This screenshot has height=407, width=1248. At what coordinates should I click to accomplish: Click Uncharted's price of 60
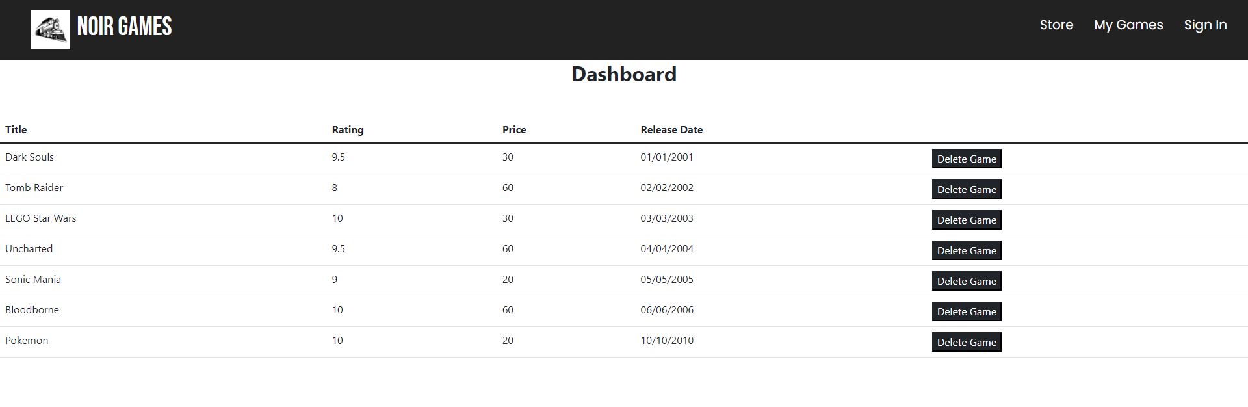pyautogui.click(x=508, y=248)
